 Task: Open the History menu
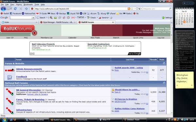(x=19, y=5)
